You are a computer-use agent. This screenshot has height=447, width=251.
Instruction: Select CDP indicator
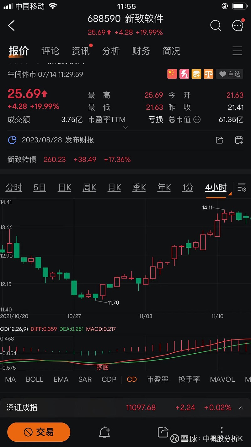(x=109, y=379)
